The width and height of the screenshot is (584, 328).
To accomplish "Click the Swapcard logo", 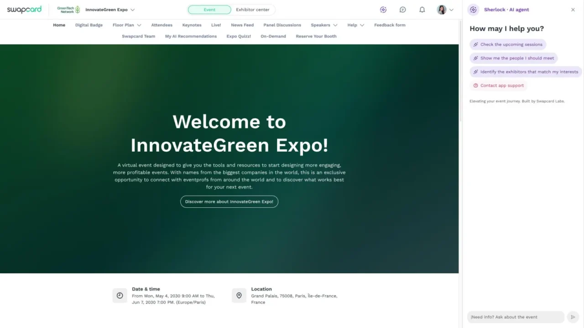I will pos(24,10).
